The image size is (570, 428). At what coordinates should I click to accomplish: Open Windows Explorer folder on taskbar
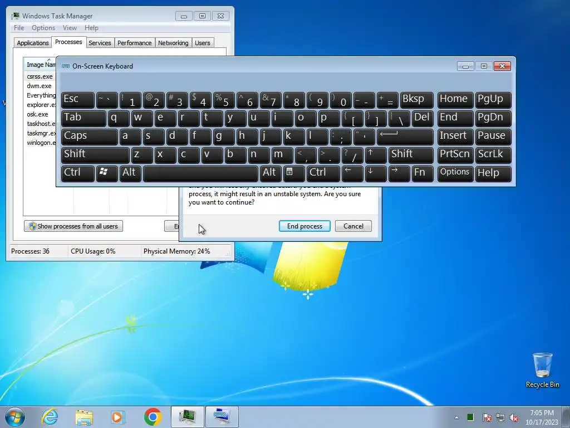click(84, 417)
